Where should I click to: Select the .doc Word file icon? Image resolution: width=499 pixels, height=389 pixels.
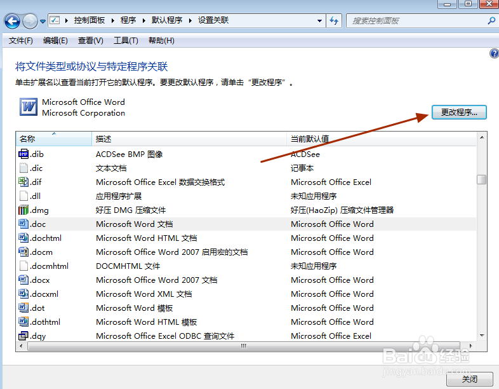23,224
